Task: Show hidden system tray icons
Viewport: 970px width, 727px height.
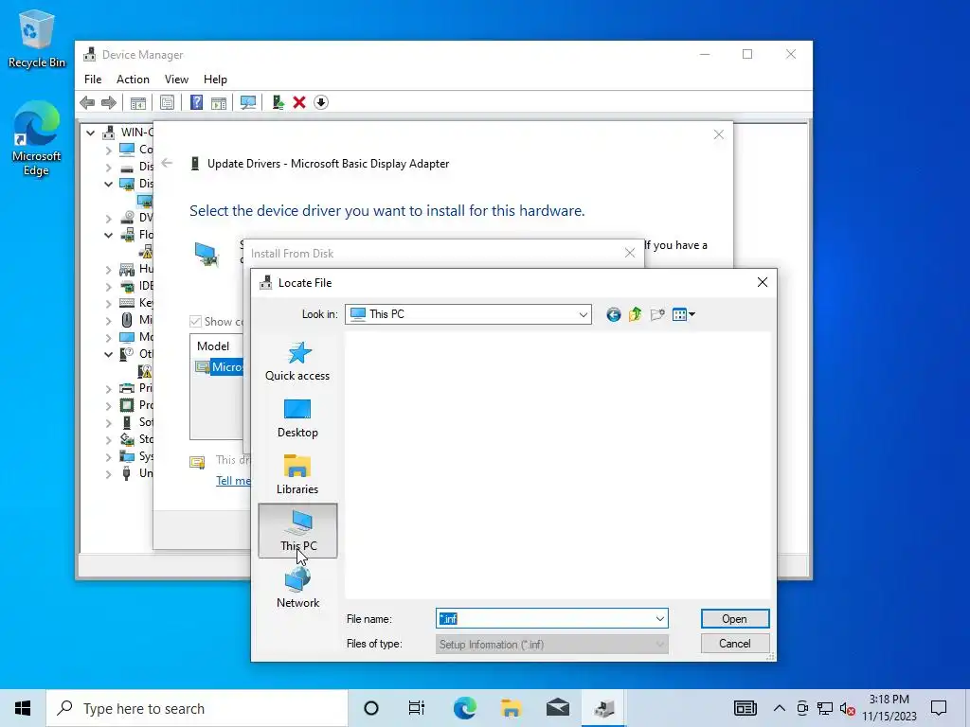Action: (780, 708)
